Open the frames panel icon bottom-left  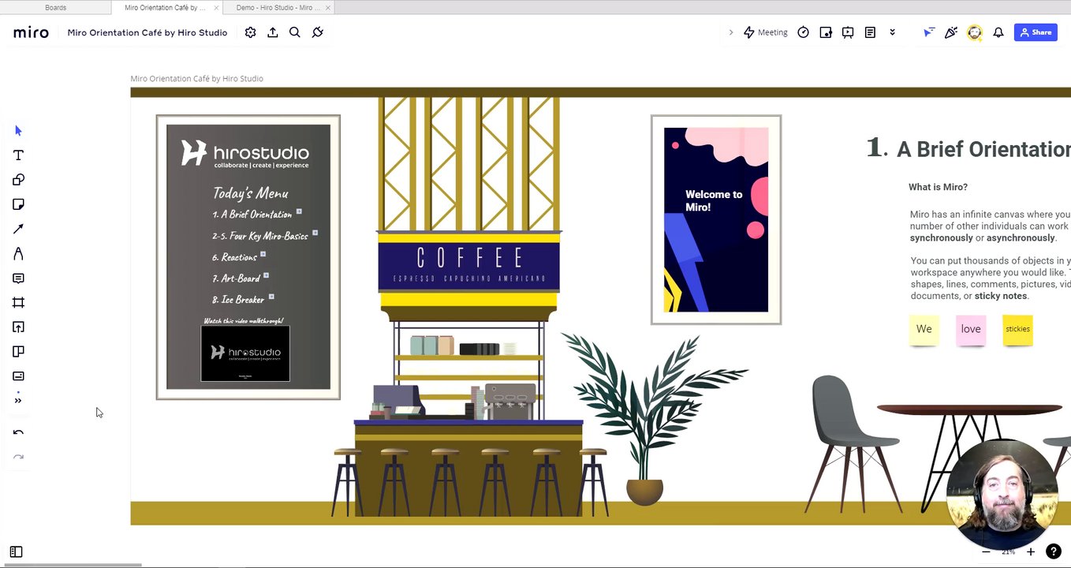(16, 552)
